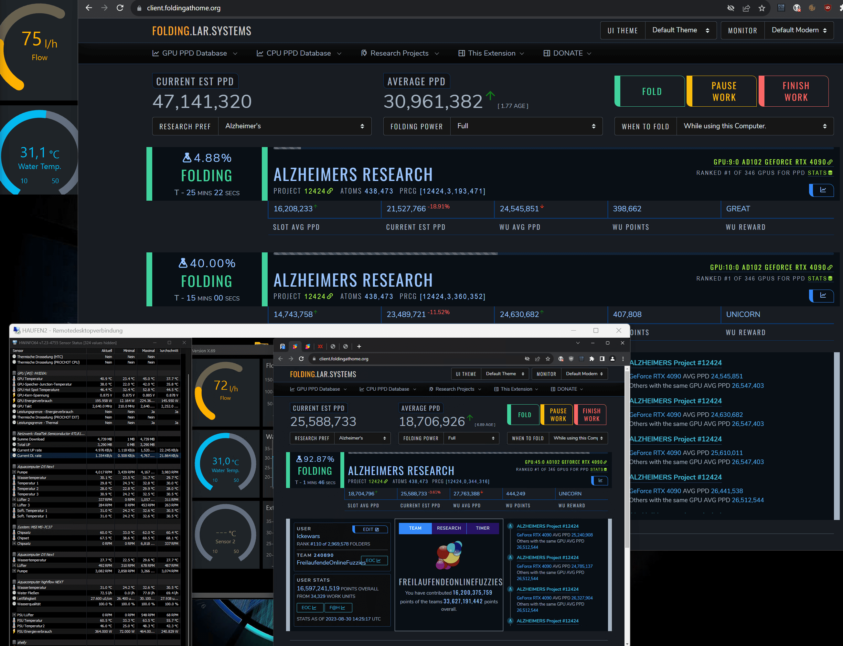843x646 pixels.
Task: Click the share icon in top browser address bar
Action: (x=746, y=8)
